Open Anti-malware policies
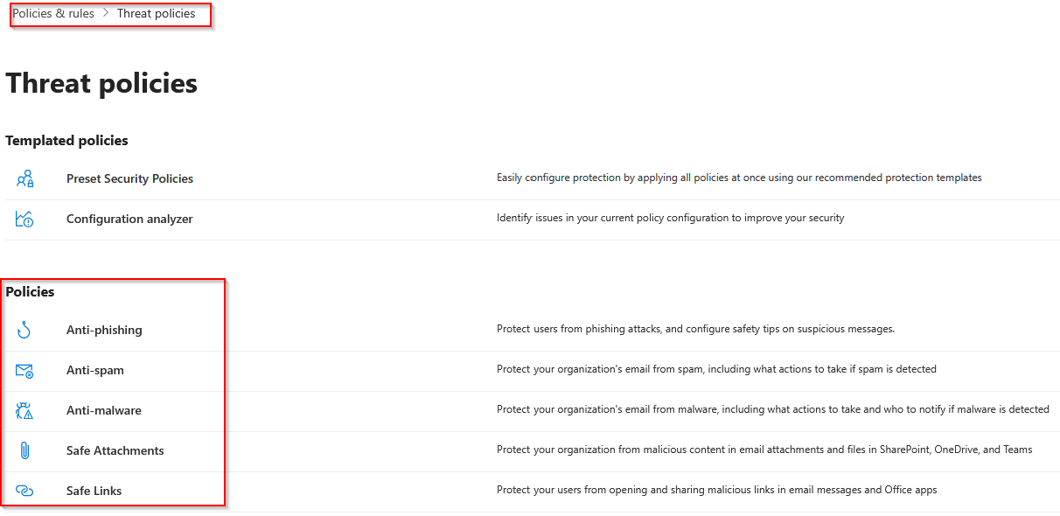The image size is (1060, 516). point(104,410)
